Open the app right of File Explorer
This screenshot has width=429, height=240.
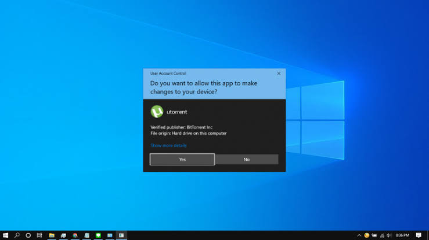click(63, 235)
